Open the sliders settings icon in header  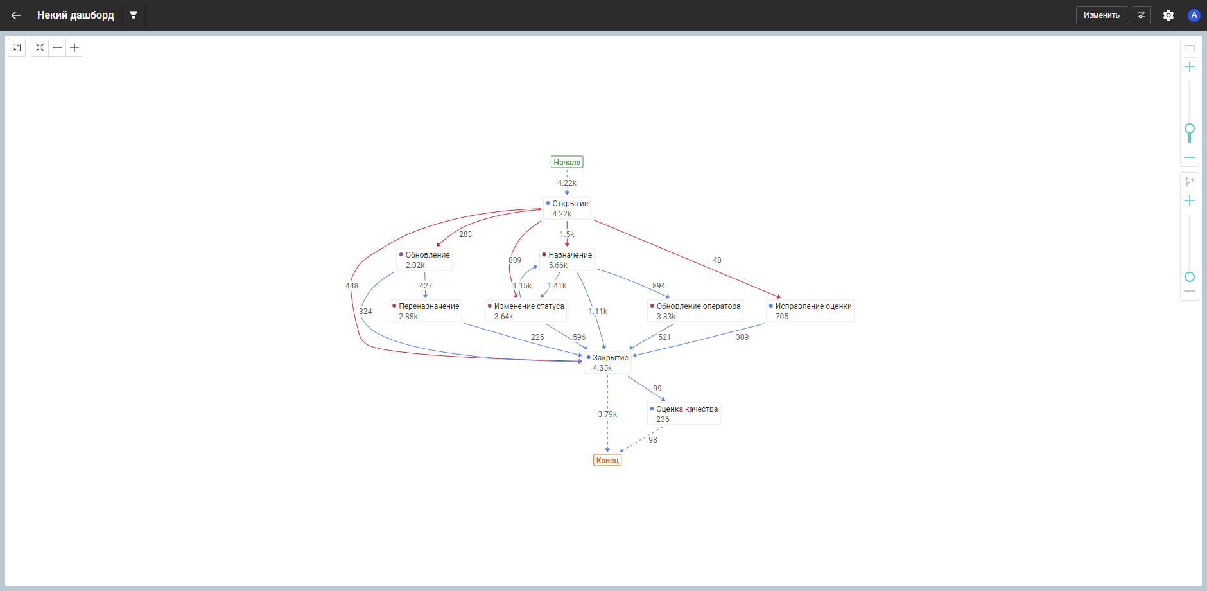(1142, 15)
